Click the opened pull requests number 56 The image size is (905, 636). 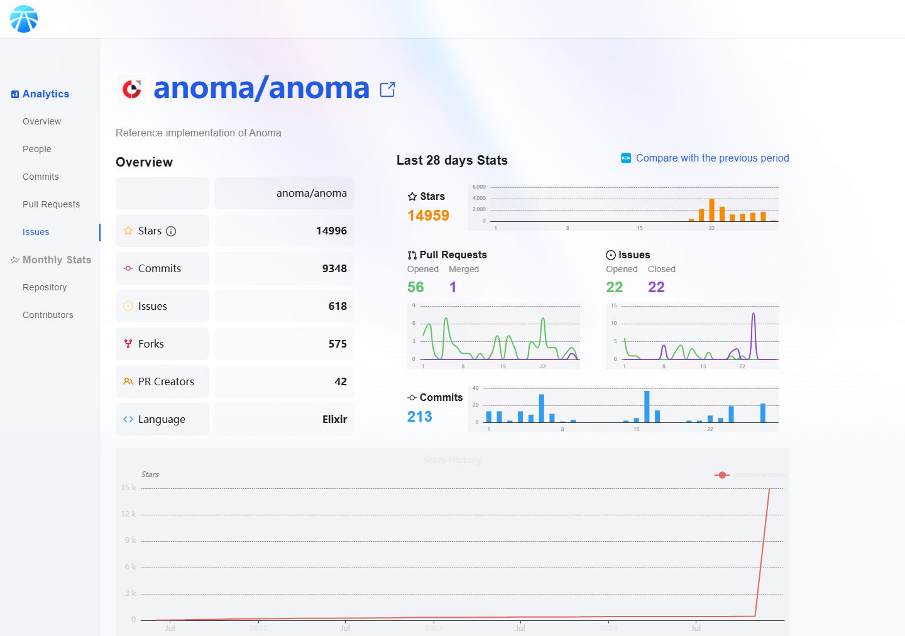(415, 287)
